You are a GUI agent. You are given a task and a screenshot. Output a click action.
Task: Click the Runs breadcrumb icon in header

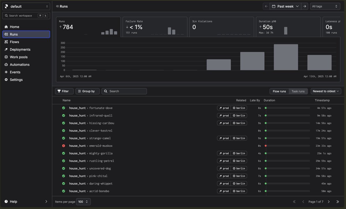[x=57, y=6]
